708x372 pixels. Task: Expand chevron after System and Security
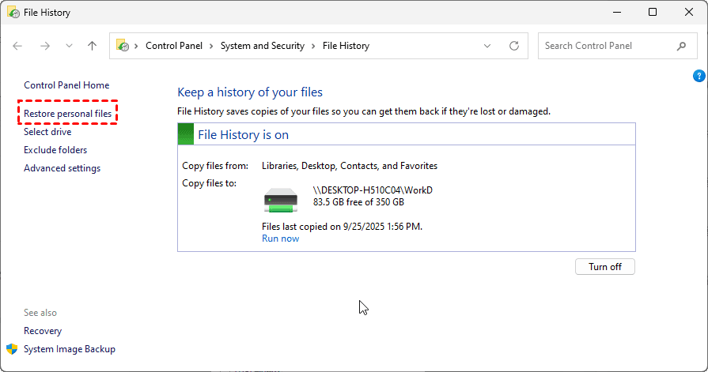pos(313,46)
